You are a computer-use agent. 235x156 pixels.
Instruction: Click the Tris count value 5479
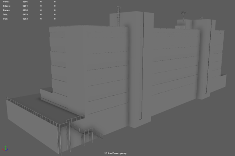pyautogui.click(x=25, y=14)
